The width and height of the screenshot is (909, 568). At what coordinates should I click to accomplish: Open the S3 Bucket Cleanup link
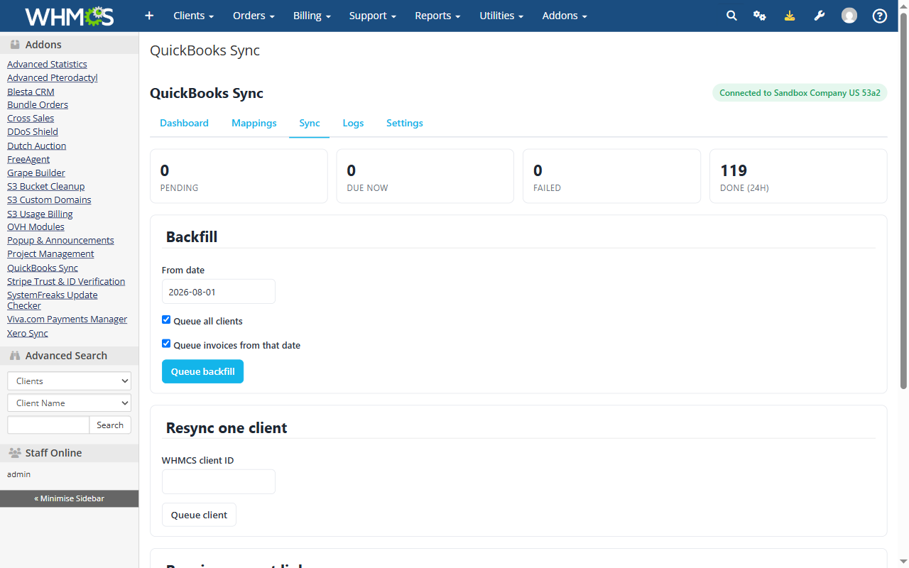click(x=46, y=186)
